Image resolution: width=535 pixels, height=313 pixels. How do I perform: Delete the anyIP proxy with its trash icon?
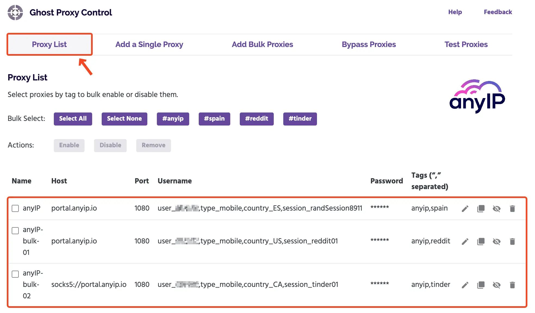(513, 208)
